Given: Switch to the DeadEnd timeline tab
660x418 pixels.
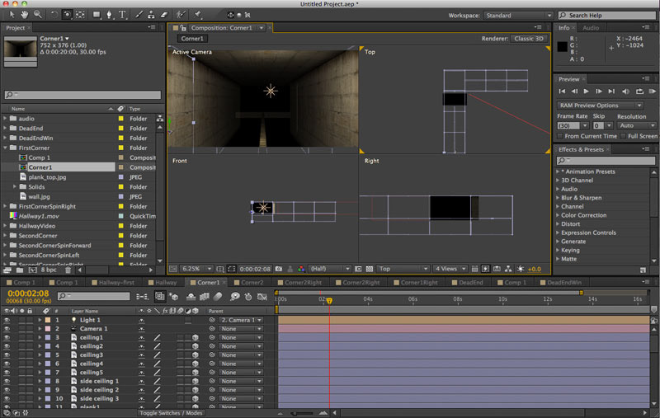Looking at the screenshot, I should click(x=470, y=282).
